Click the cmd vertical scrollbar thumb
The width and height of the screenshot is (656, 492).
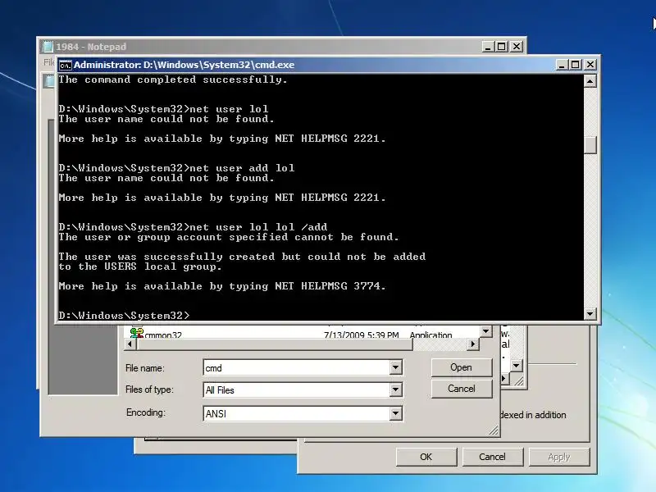(590, 145)
